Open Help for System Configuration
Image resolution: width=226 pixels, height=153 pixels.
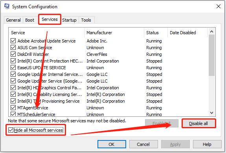tap(207, 144)
